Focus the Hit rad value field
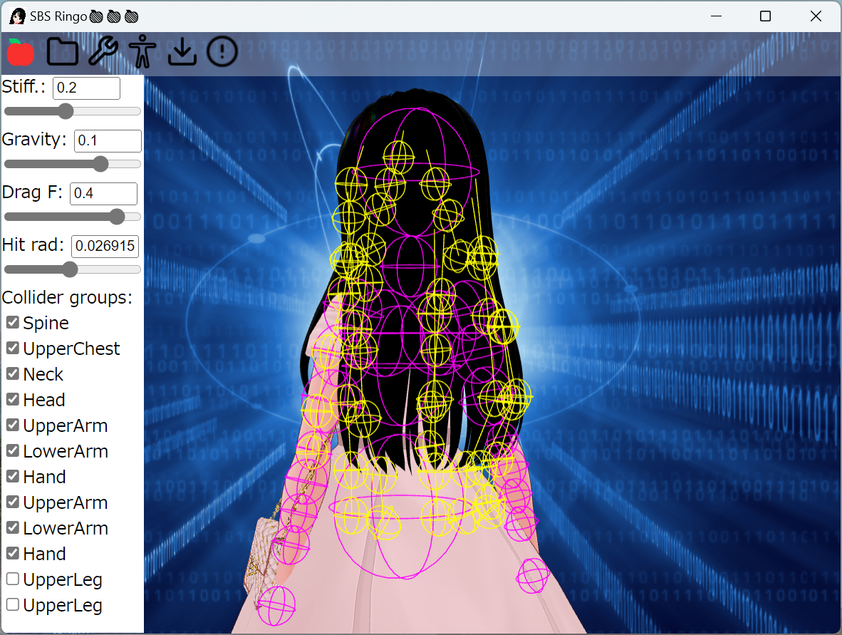 (x=105, y=246)
